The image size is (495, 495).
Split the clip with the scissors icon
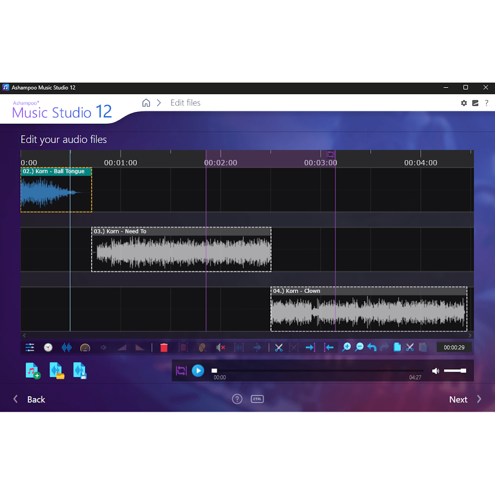279,347
